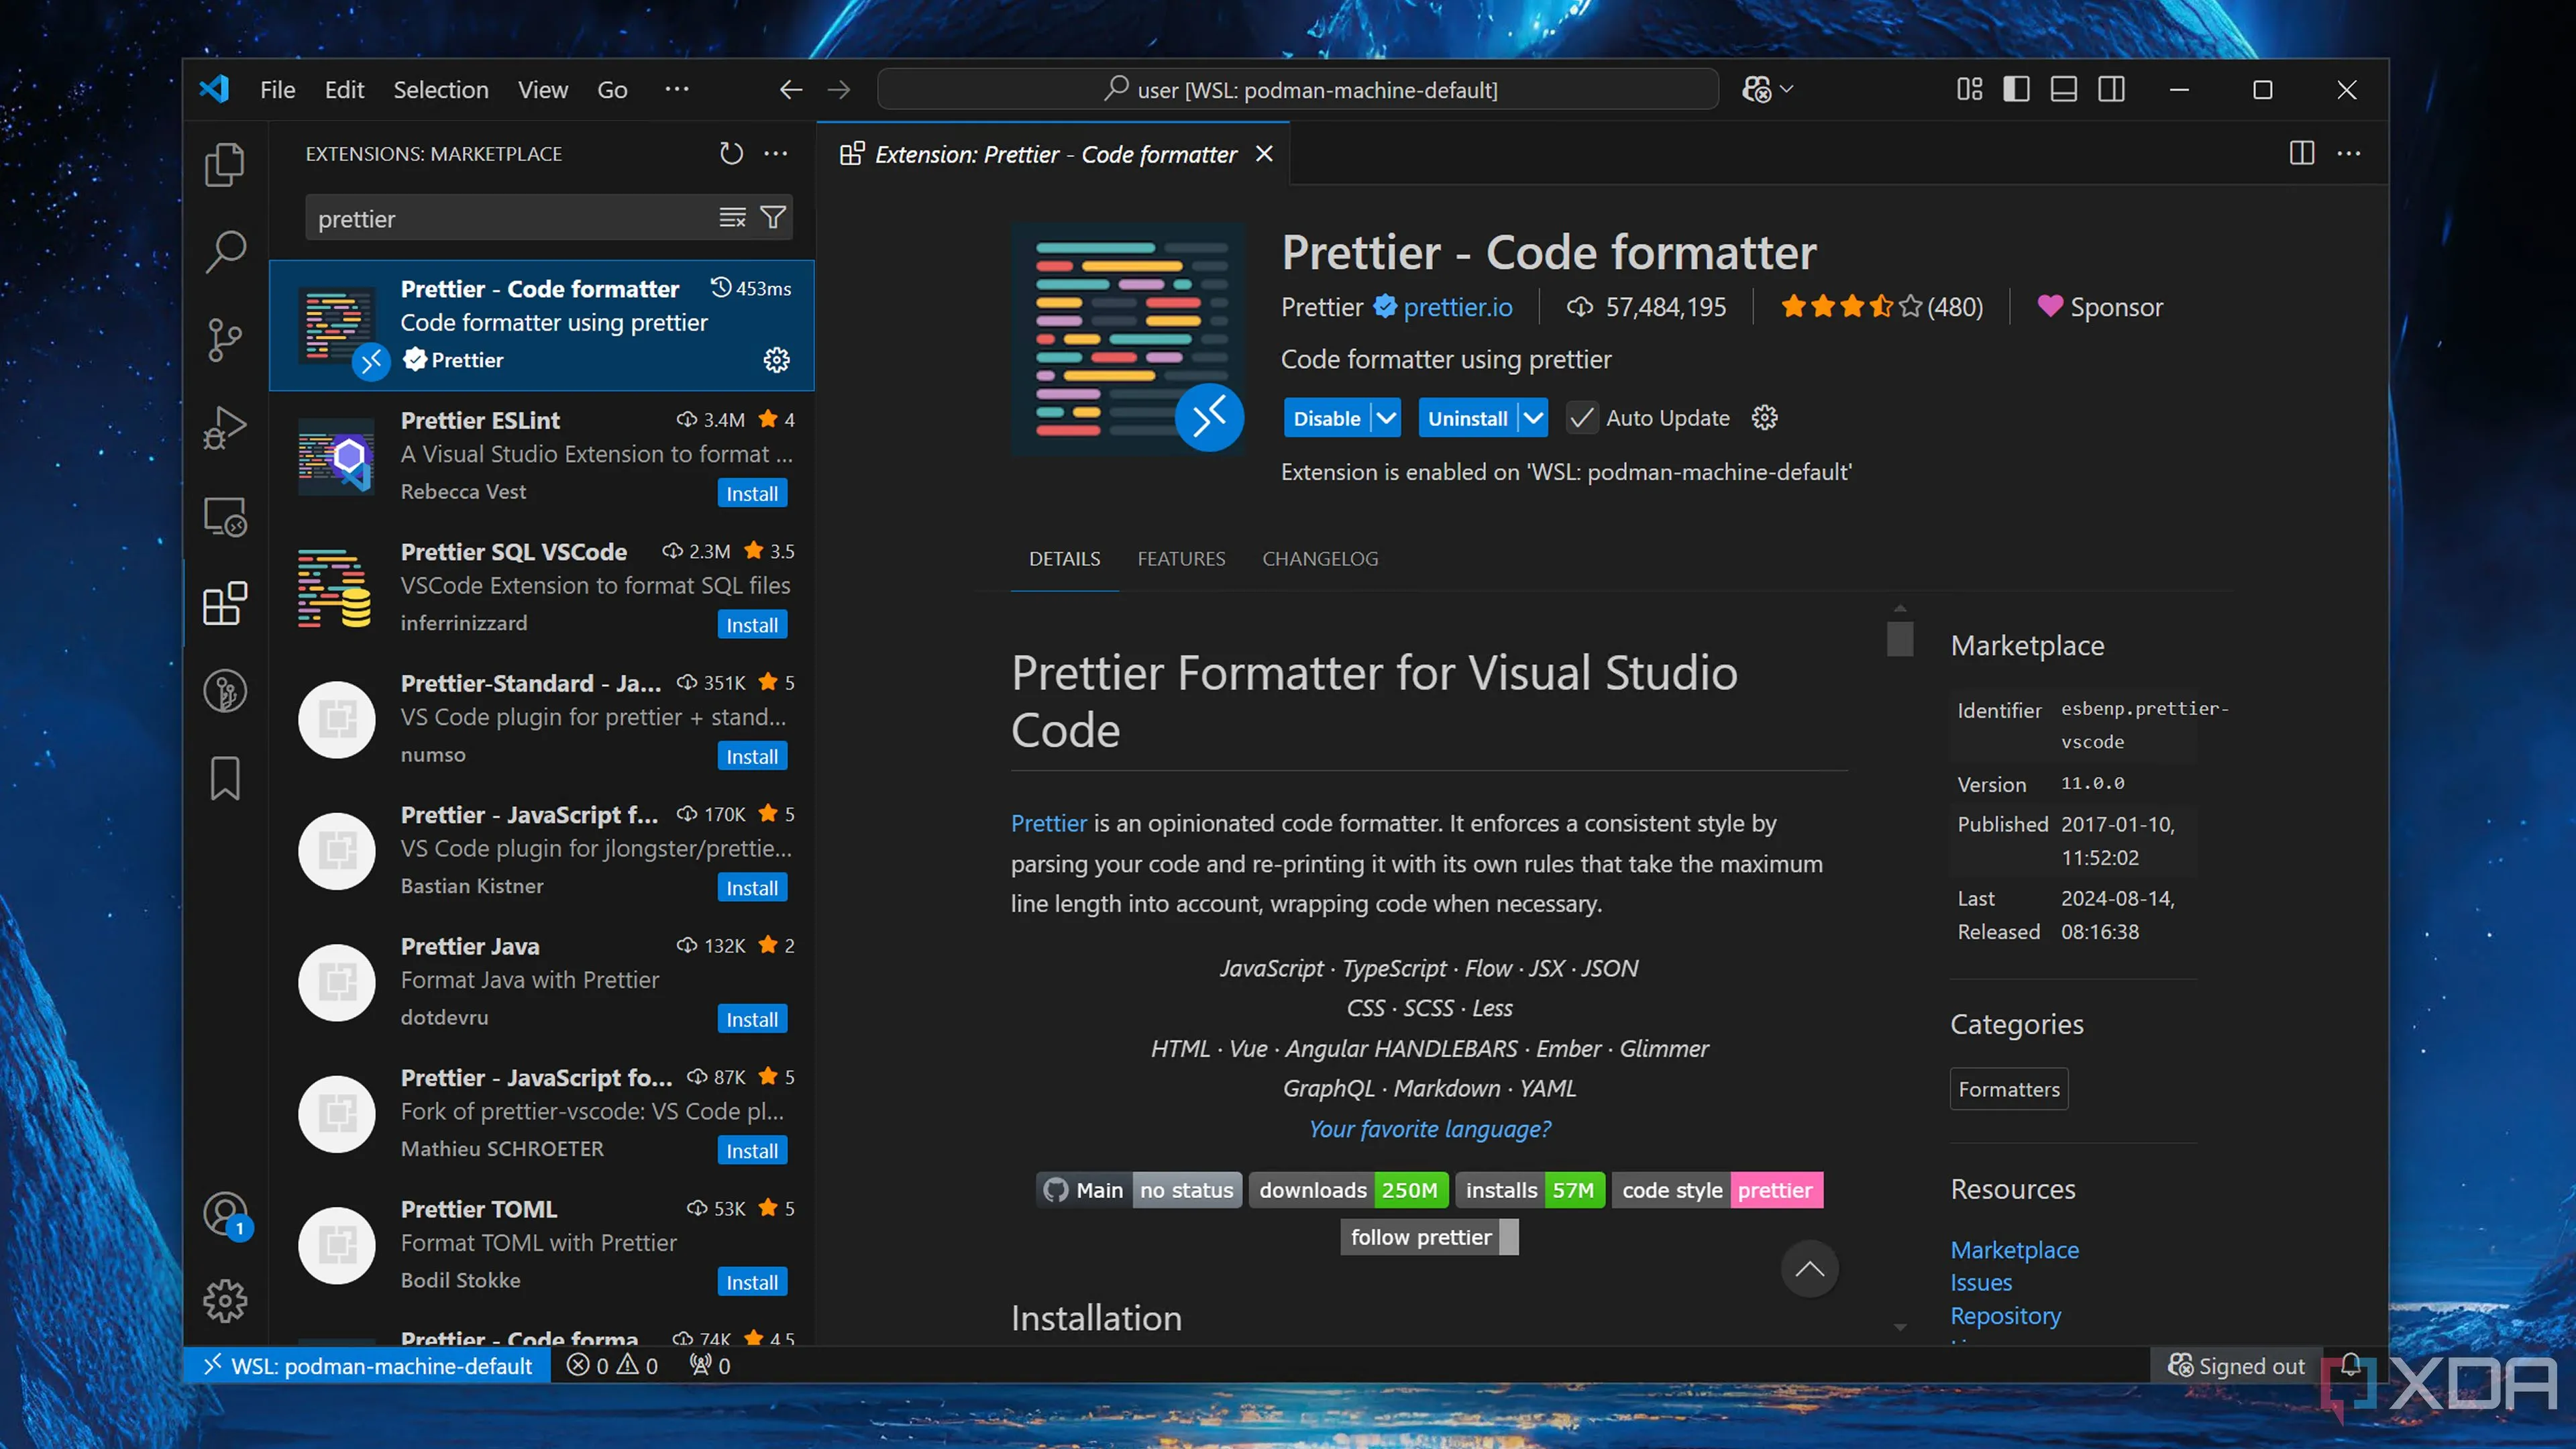Open the extensions filter menu
This screenshot has width=2576, height=1449.
773,217
